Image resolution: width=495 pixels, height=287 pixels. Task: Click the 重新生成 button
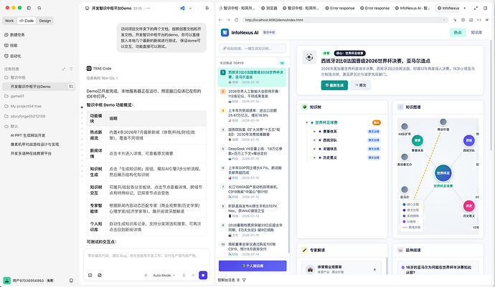[334, 85]
